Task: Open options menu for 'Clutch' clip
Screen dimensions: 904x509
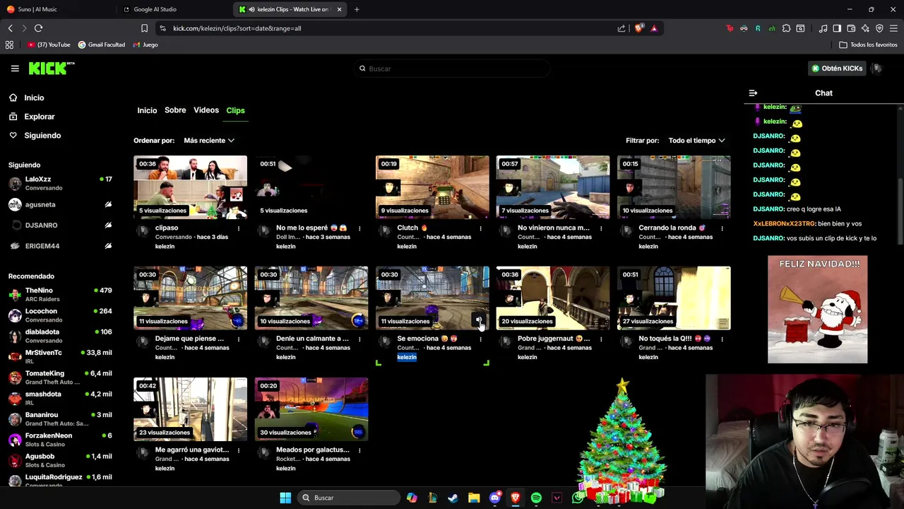Action: pyautogui.click(x=480, y=228)
